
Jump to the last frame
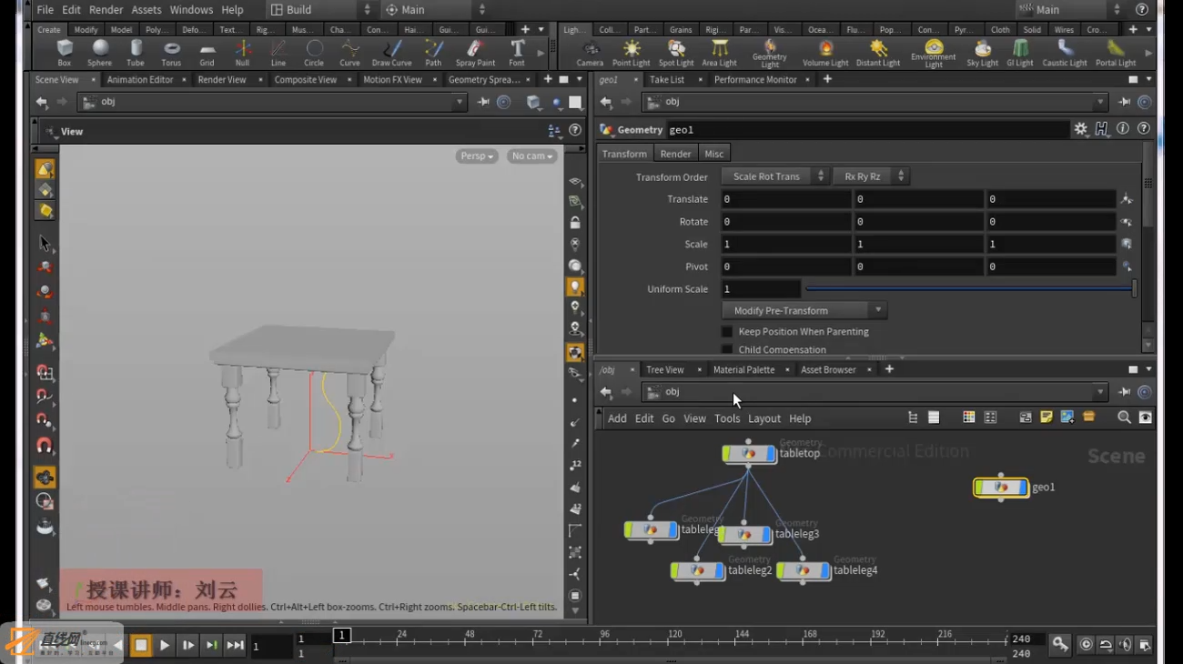(235, 645)
